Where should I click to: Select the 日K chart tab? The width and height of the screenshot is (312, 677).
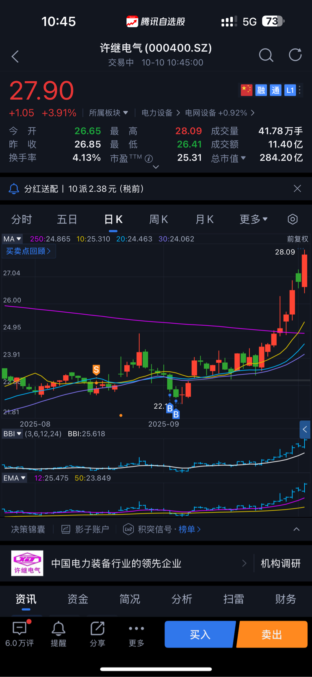(x=113, y=220)
